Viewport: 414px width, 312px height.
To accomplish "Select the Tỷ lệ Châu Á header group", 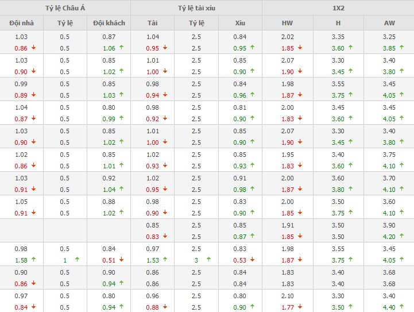I will click(x=65, y=7).
